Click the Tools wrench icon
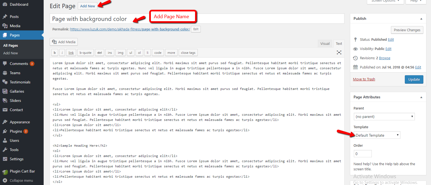This screenshot has height=185, width=431. click(x=5, y=150)
